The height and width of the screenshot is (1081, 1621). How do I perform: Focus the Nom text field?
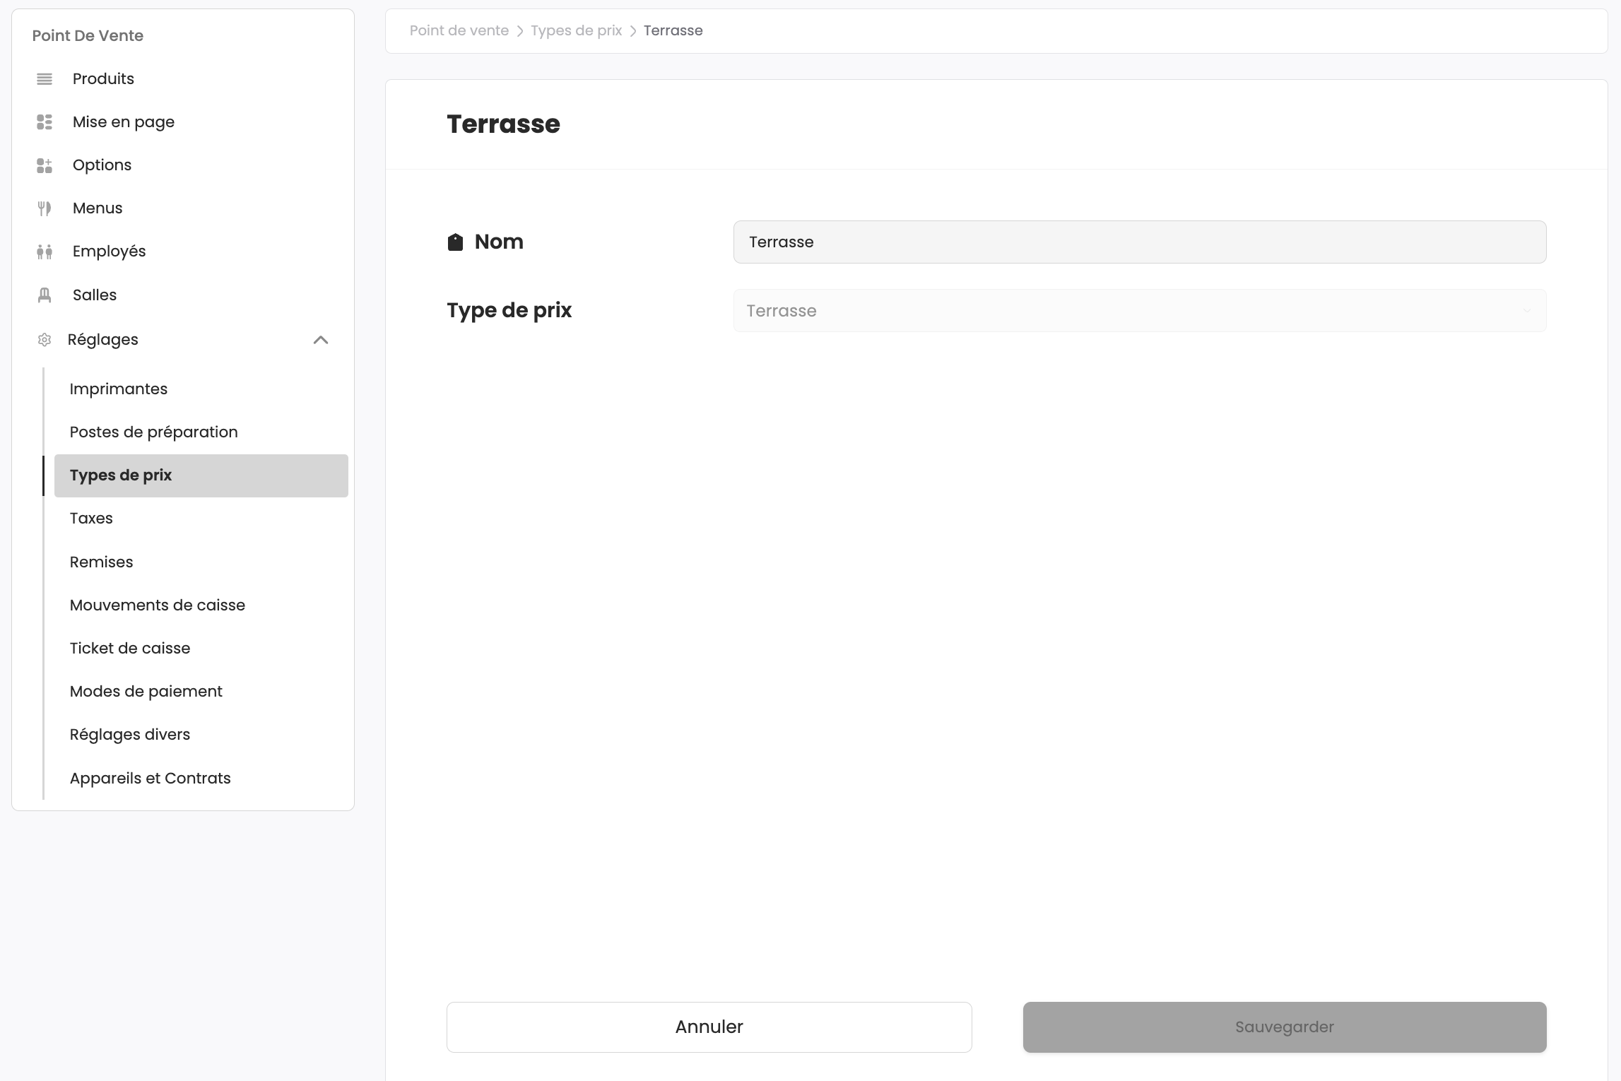[x=1139, y=242]
